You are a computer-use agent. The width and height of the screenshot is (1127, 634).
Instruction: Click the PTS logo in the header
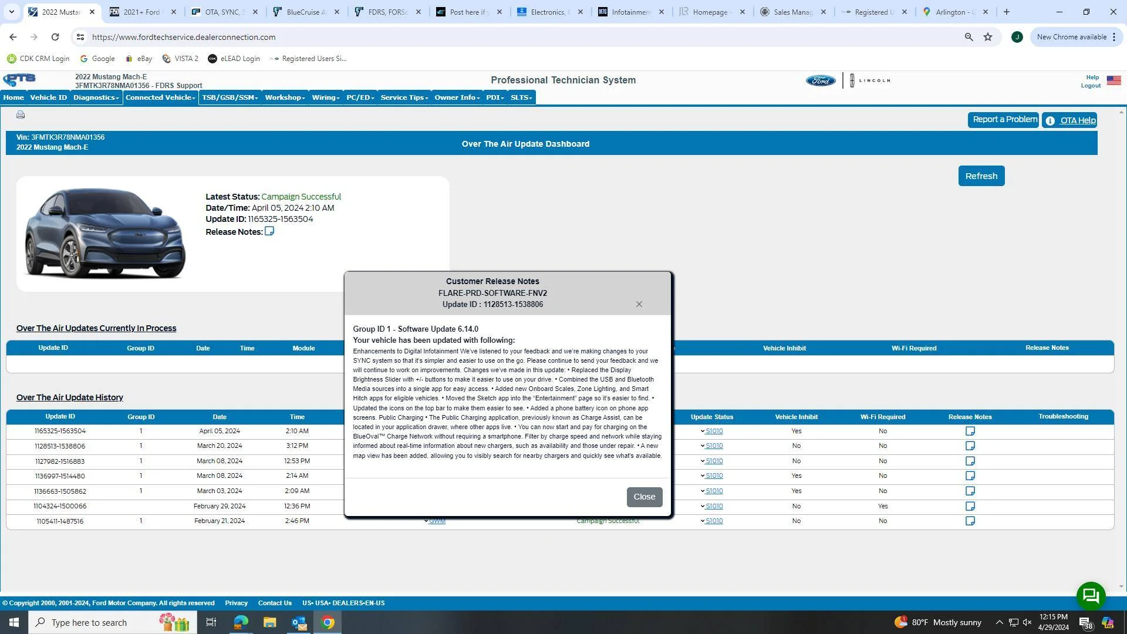19,80
